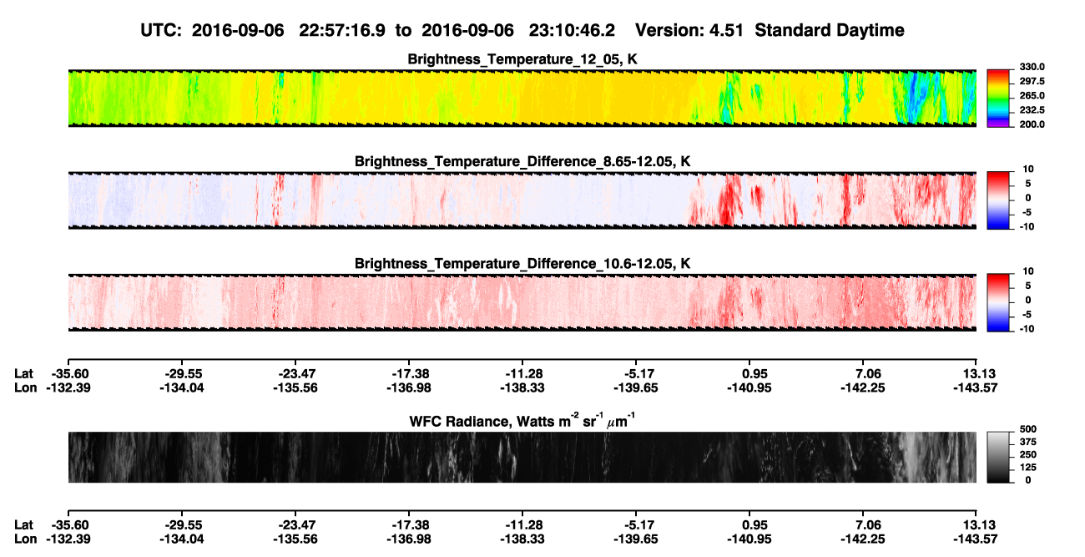This screenshot has height=557, width=1085.
Task: Click the 'Version: 4.51 Standard Daytime' text
Action: pyautogui.click(x=770, y=30)
